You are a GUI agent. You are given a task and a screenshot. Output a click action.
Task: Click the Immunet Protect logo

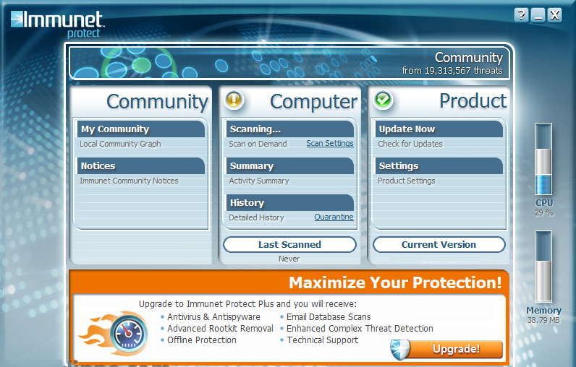pyautogui.click(x=57, y=24)
